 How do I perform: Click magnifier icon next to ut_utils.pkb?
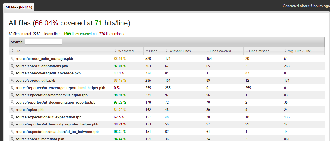click(x=12, y=80)
